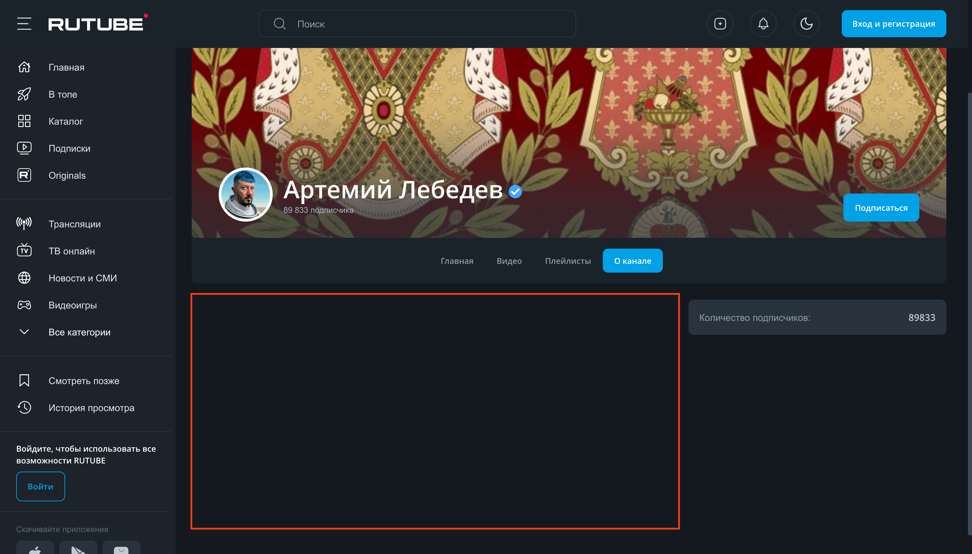Toggle dark theme with the moon icon

pyautogui.click(x=807, y=23)
